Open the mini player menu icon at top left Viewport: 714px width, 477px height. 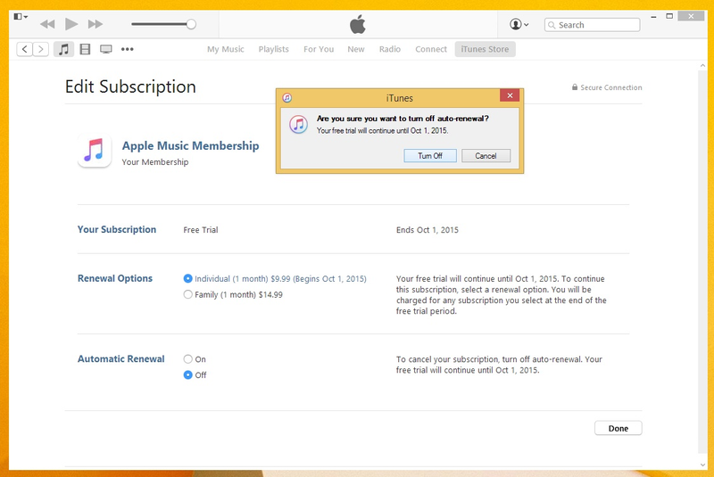[x=21, y=17]
